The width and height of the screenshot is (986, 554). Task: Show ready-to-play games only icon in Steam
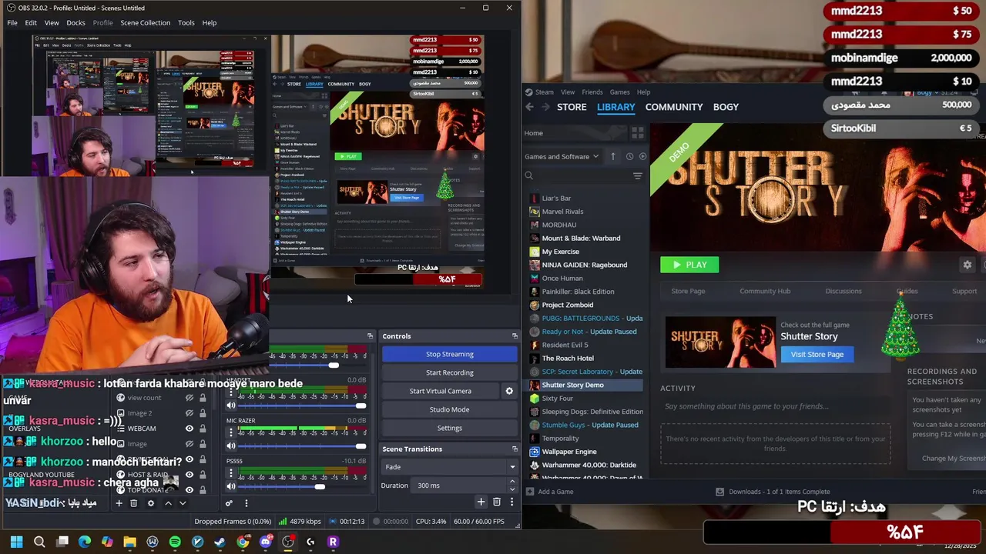(x=642, y=156)
